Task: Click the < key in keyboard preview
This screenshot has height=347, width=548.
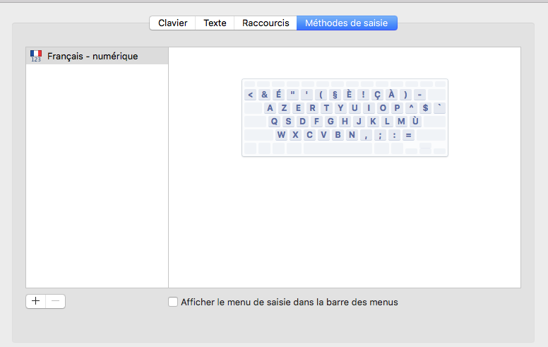Action: tap(251, 95)
